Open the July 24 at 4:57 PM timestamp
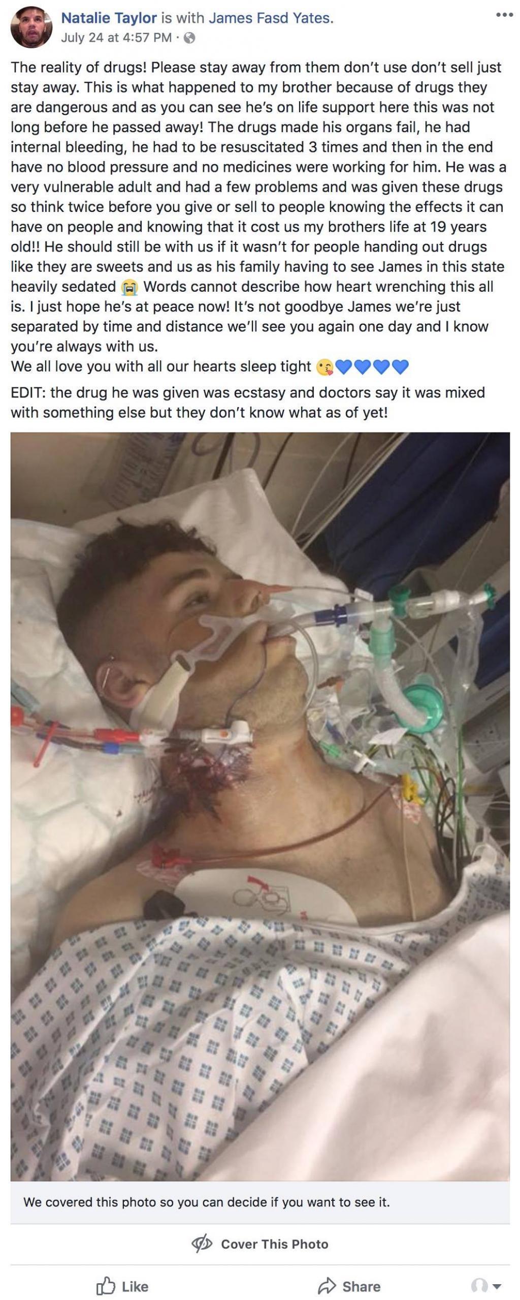520x1300 pixels. click(x=116, y=38)
